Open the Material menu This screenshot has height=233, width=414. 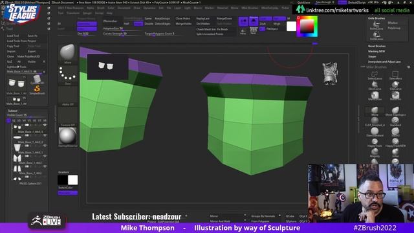[223, 8]
